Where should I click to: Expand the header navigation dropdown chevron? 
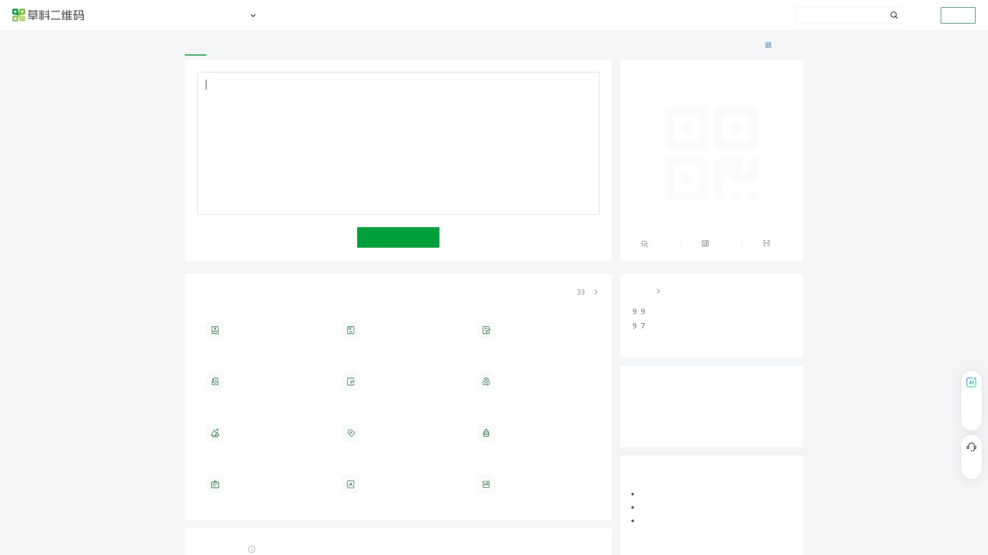tap(253, 15)
